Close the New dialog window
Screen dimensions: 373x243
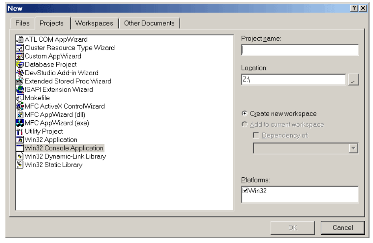pos(363,8)
